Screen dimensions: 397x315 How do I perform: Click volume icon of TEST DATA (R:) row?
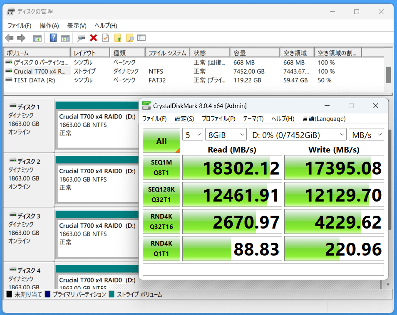coord(9,80)
